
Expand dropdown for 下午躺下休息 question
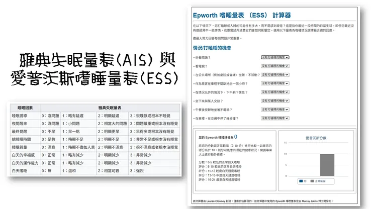(x=275, y=92)
